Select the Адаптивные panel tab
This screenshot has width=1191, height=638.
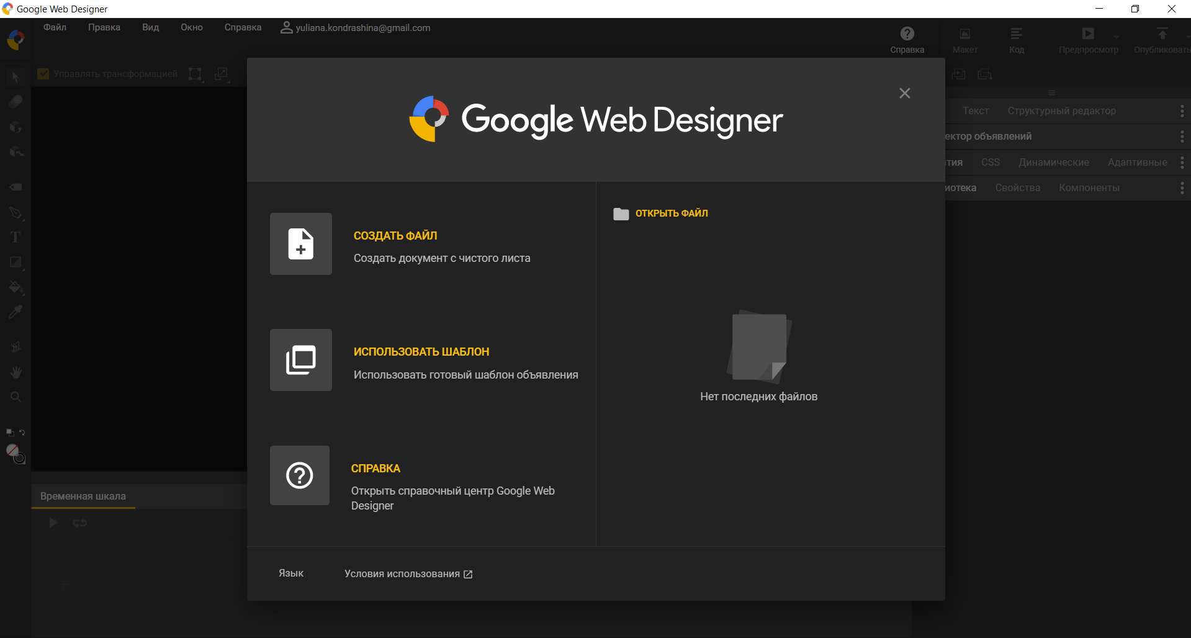(1137, 163)
